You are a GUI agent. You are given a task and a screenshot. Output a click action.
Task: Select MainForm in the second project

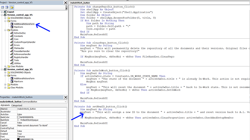(18, 81)
